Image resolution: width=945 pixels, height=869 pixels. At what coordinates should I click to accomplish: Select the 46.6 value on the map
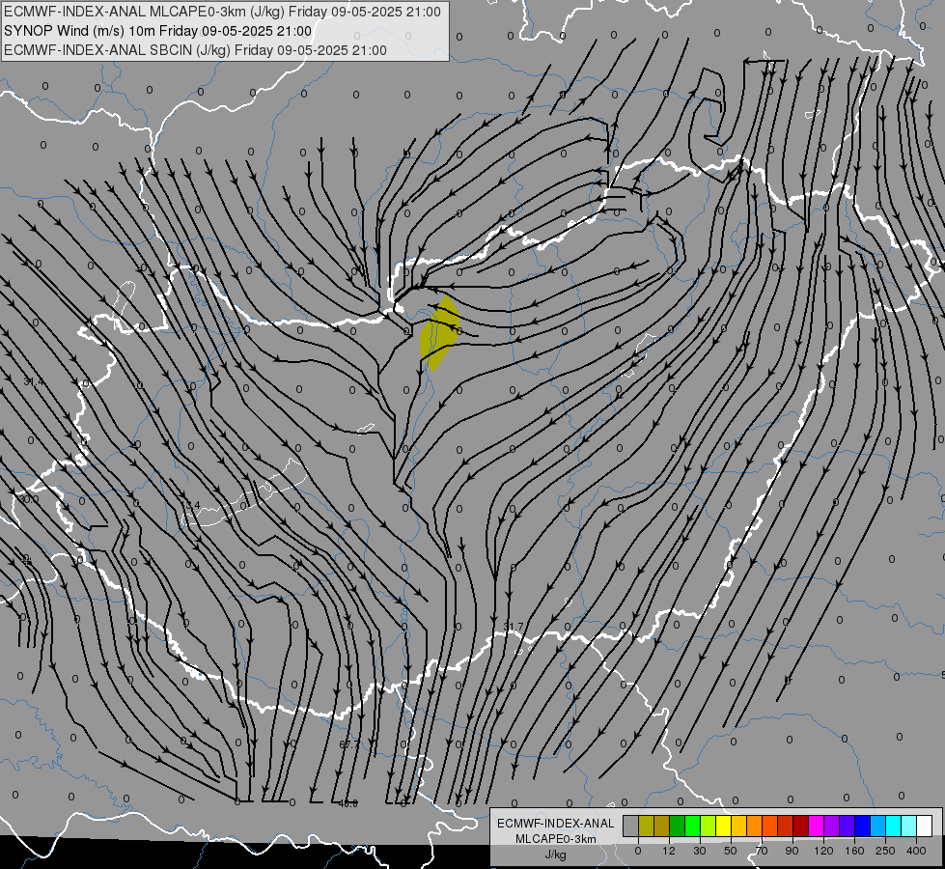click(347, 803)
